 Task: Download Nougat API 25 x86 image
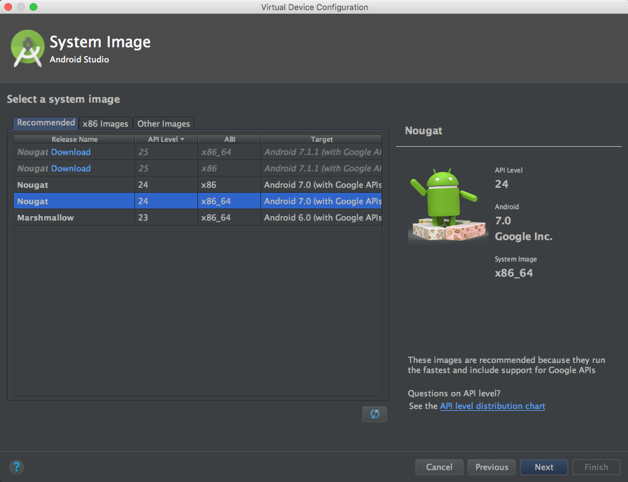point(71,168)
